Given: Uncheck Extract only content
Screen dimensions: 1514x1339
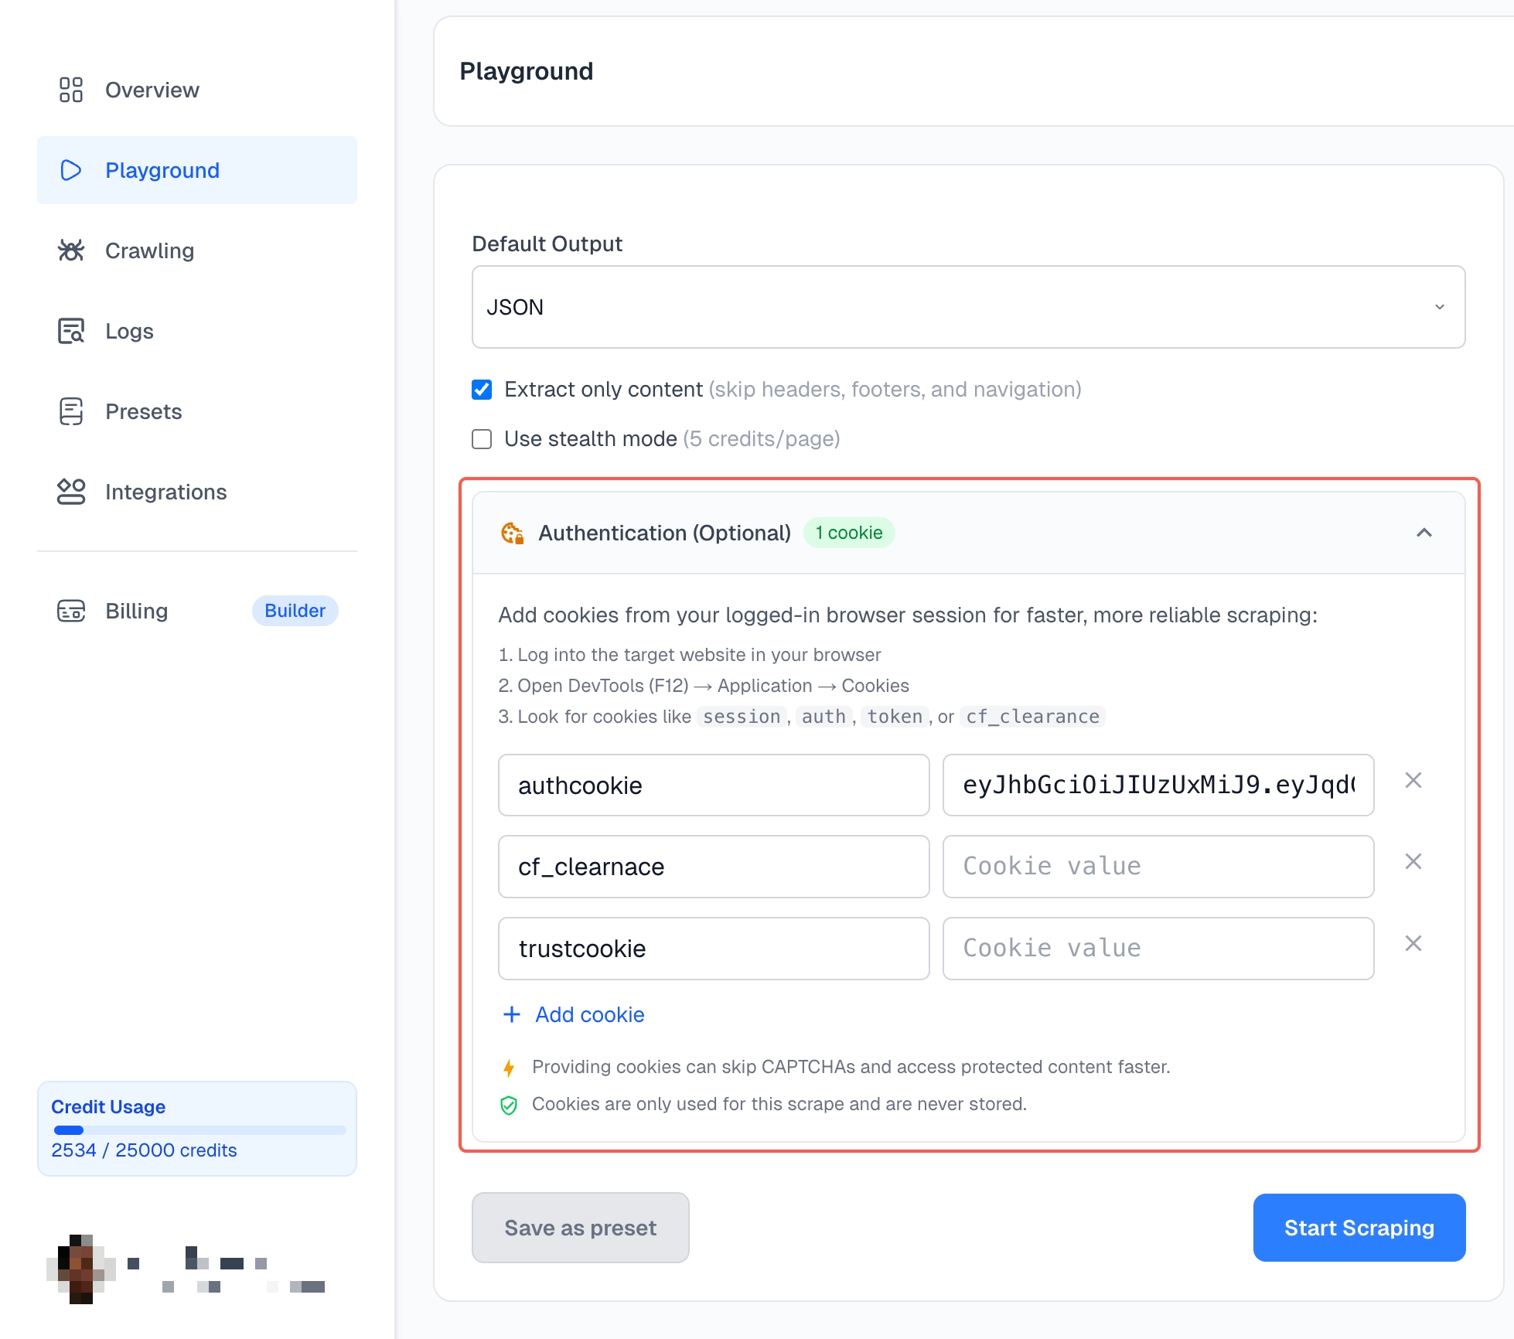Looking at the screenshot, I should (482, 390).
